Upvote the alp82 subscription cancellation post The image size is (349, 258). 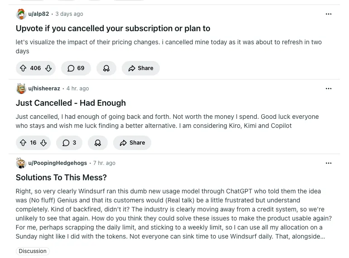[23, 68]
